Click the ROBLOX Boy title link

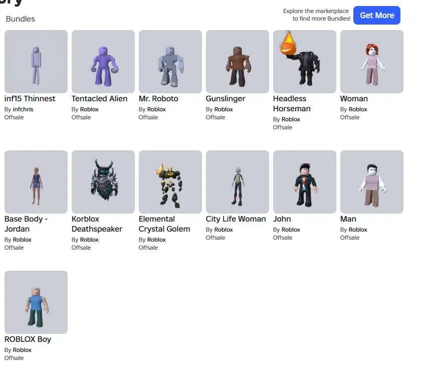pyautogui.click(x=28, y=339)
